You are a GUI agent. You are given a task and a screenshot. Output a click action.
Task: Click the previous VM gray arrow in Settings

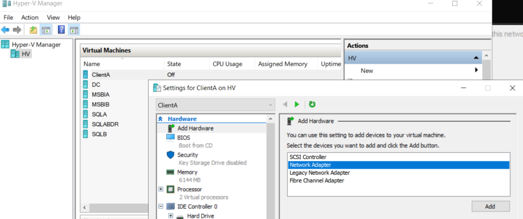(285, 104)
